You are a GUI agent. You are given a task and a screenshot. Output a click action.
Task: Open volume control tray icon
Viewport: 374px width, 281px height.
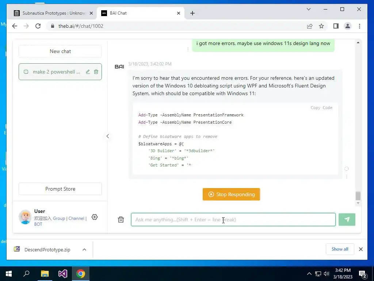pyautogui.click(x=327, y=274)
